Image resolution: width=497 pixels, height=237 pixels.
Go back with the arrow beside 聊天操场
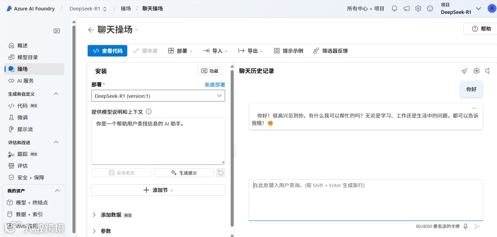pyautogui.click(x=91, y=30)
